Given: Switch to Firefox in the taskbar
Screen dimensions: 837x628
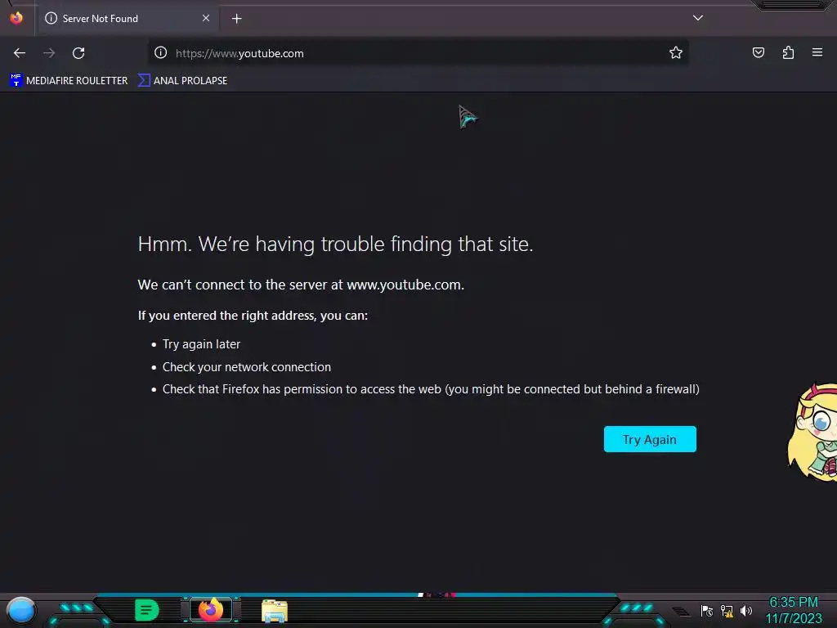Looking at the screenshot, I should (x=211, y=610).
